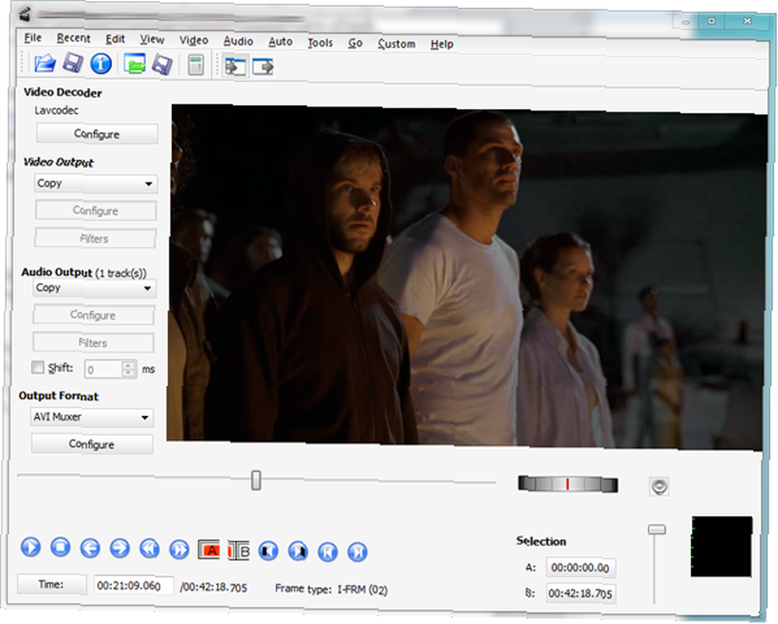Screen dimensions: 778x624
Task: Go to the last frame
Action: (358, 552)
